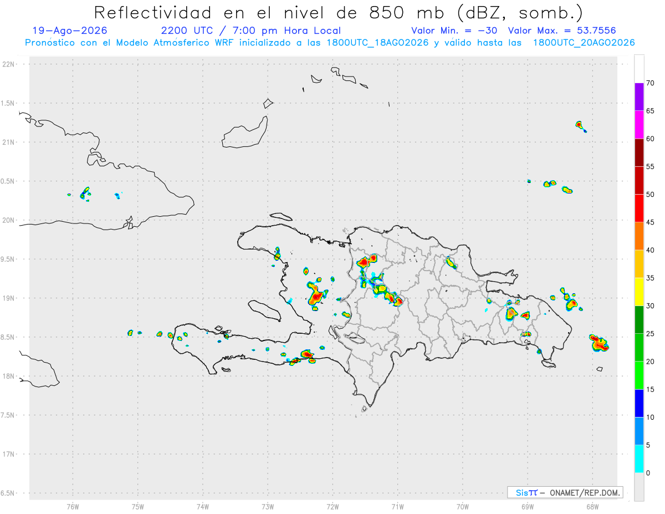Image resolution: width=665 pixels, height=514 pixels.
Task: Click the purple 65–70 dBZ colorbar swatch
Action: (639, 97)
